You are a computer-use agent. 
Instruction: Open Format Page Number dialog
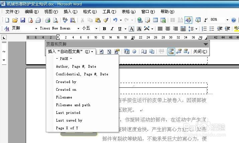117,52
